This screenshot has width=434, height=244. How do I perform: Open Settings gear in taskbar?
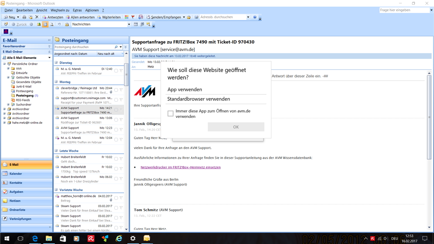pyautogui.click(x=133, y=238)
